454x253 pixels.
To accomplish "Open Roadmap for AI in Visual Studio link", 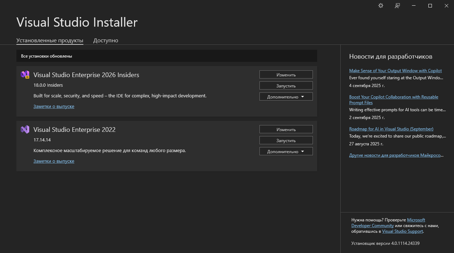I will click(391, 129).
